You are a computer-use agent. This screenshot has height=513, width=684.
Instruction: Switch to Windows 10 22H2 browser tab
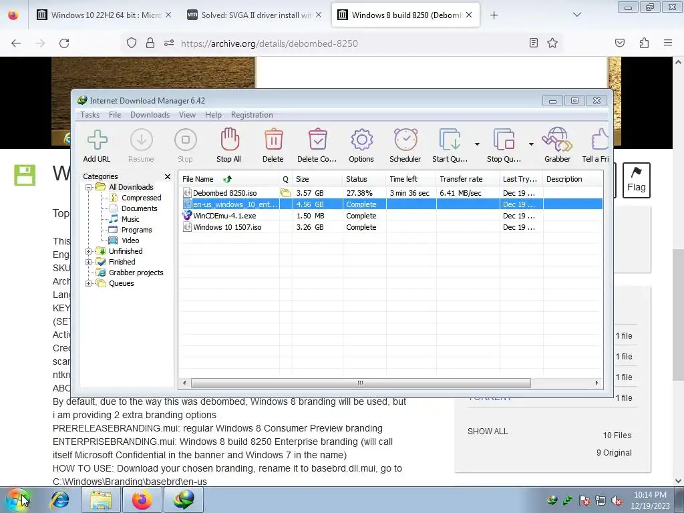click(105, 15)
